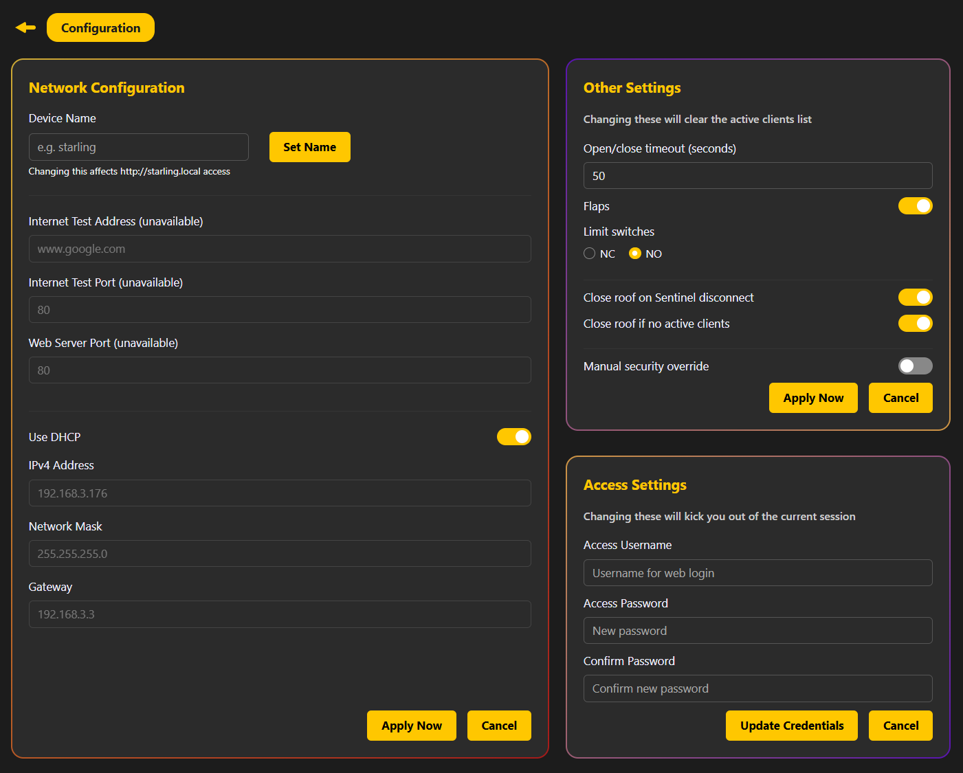
Task: Toggle the Use DHCP switch
Action: pos(513,437)
